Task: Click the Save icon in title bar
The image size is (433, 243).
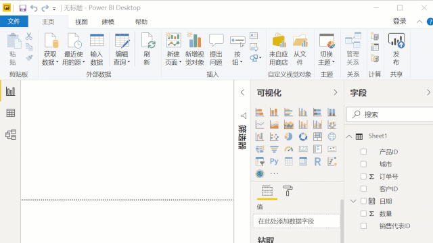Action: pos(22,8)
